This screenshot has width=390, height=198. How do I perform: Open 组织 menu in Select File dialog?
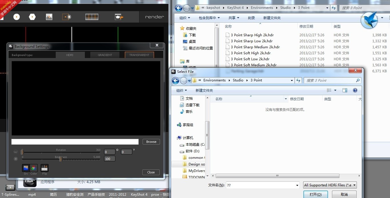click(181, 90)
